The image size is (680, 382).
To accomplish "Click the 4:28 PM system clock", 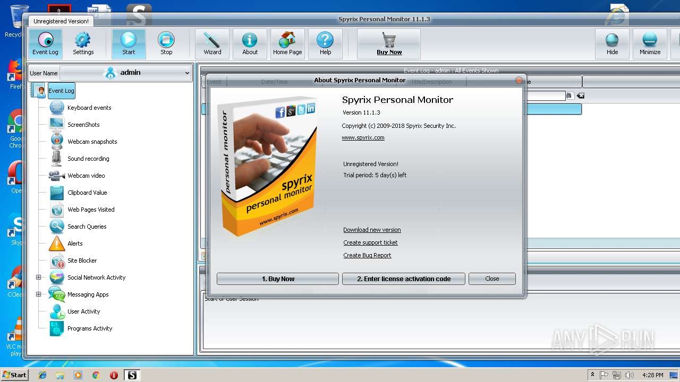I will click(x=652, y=375).
